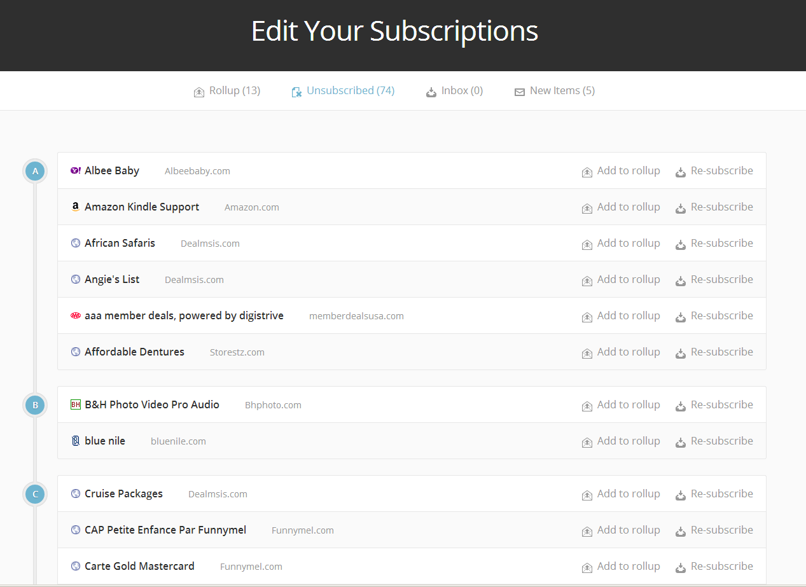Add Amazon Kindle Support to rollup
The width and height of the screenshot is (806, 587).
click(x=621, y=207)
